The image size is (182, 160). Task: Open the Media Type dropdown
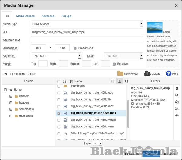(x=87, y=24)
